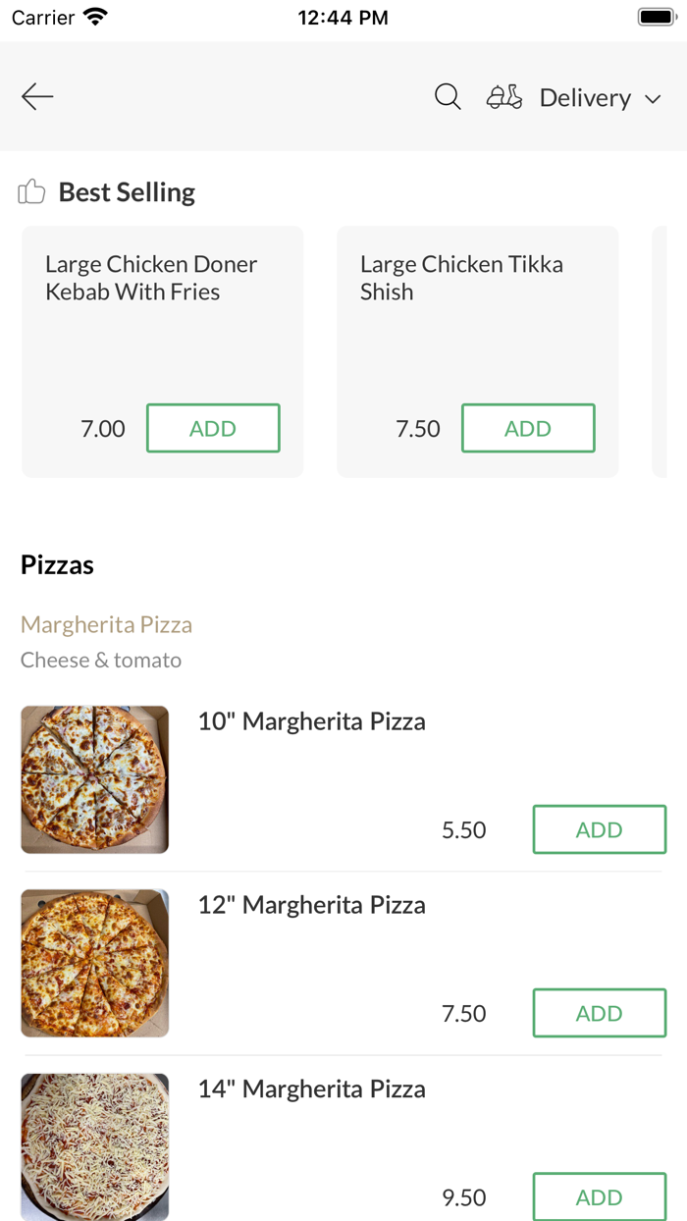Viewport: 687px width, 1221px height.
Task: Tap the battery indicator in status bar
Action: (x=656, y=16)
